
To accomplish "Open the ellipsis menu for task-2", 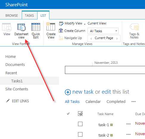I will pyautogui.click(x=128, y=135).
